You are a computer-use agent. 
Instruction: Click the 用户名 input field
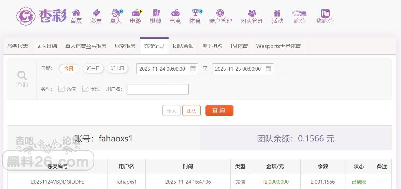click(157, 89)
